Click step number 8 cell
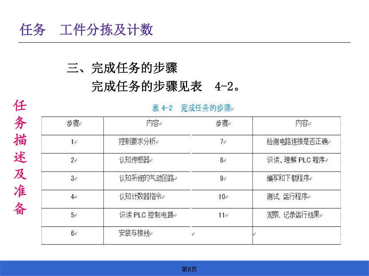 point(222,163)
